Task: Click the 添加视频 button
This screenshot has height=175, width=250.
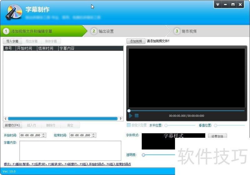Action: point(136,41)
